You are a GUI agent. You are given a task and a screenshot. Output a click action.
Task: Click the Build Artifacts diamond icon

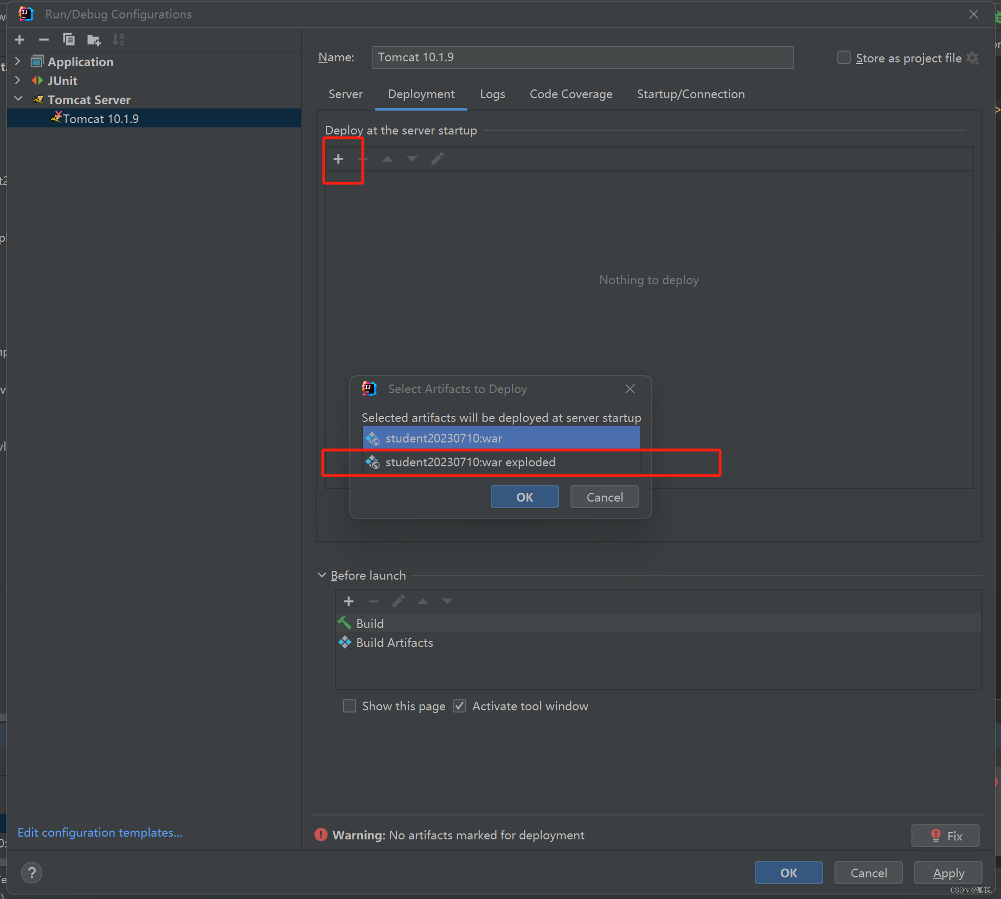[x=345, y=643]
